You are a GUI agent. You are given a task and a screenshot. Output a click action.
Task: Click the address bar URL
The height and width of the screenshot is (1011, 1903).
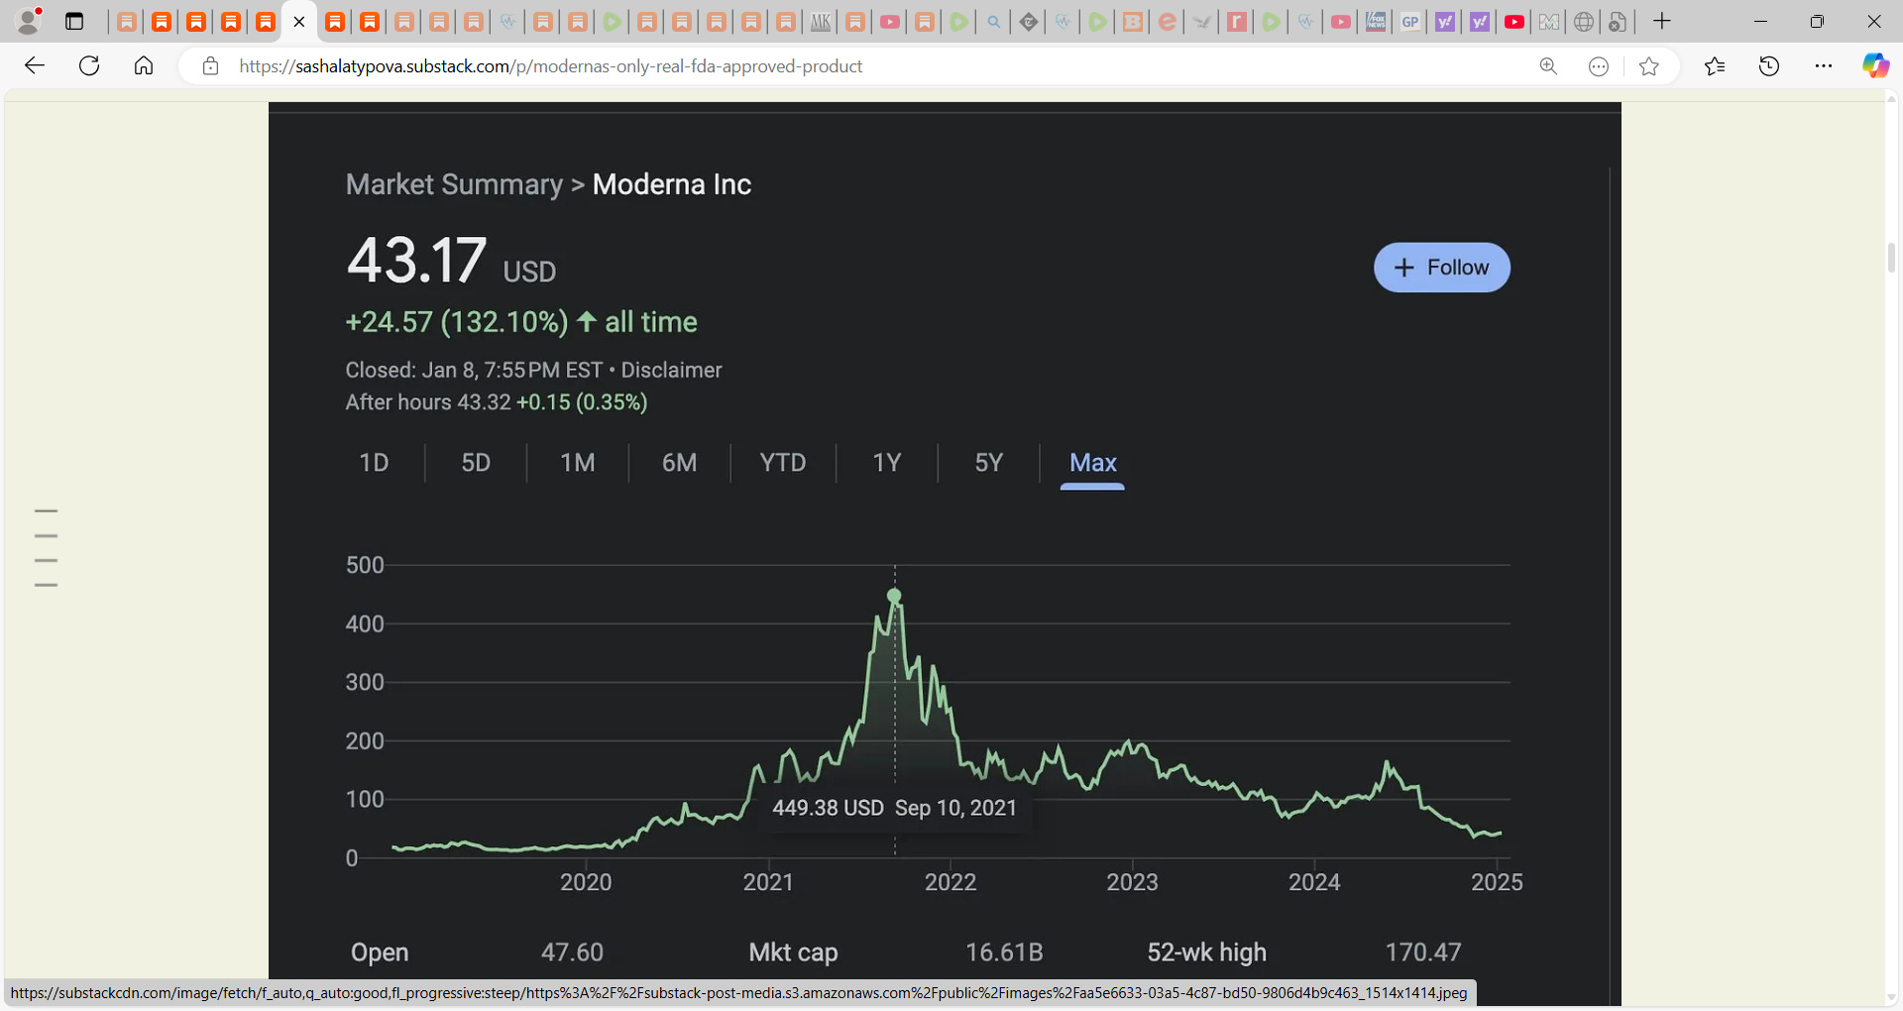(x=551, y=66)
